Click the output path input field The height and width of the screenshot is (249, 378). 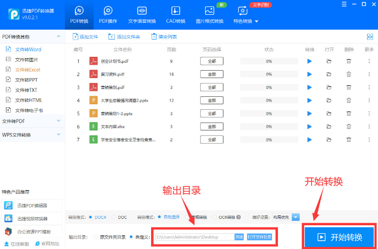click(195, 237)
